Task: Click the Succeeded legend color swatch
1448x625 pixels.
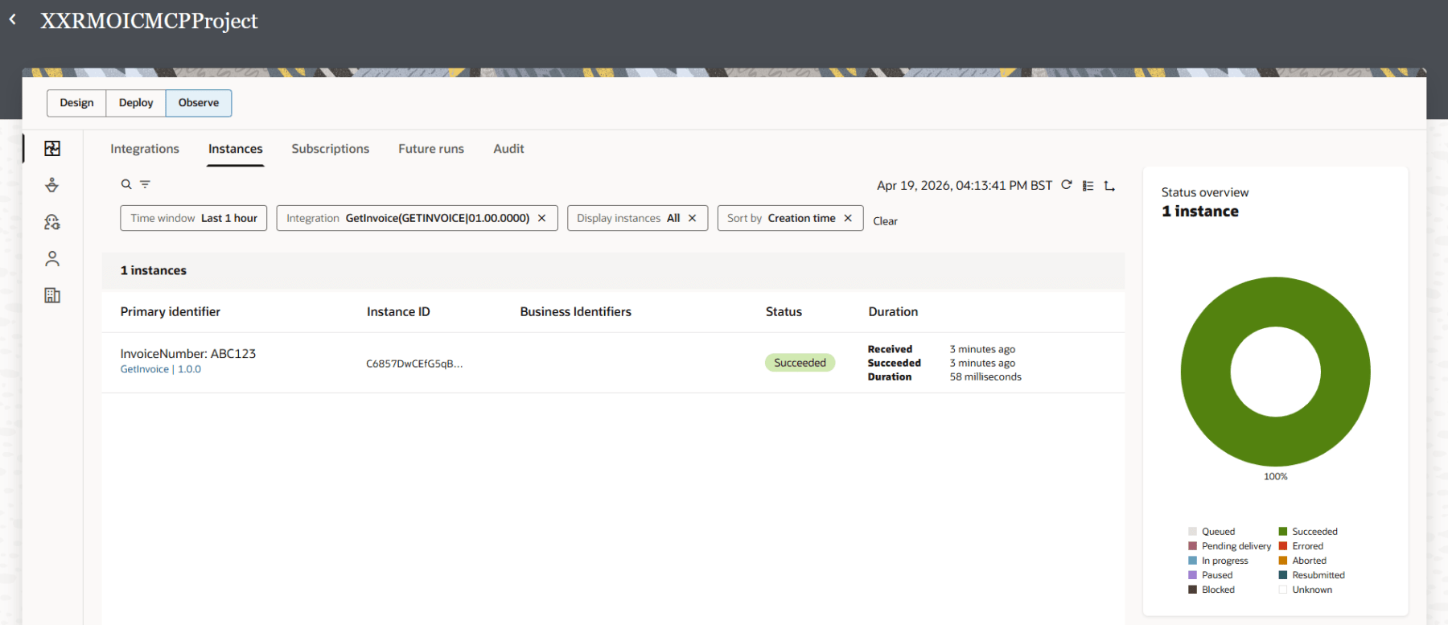Action: click(1283, 532)
